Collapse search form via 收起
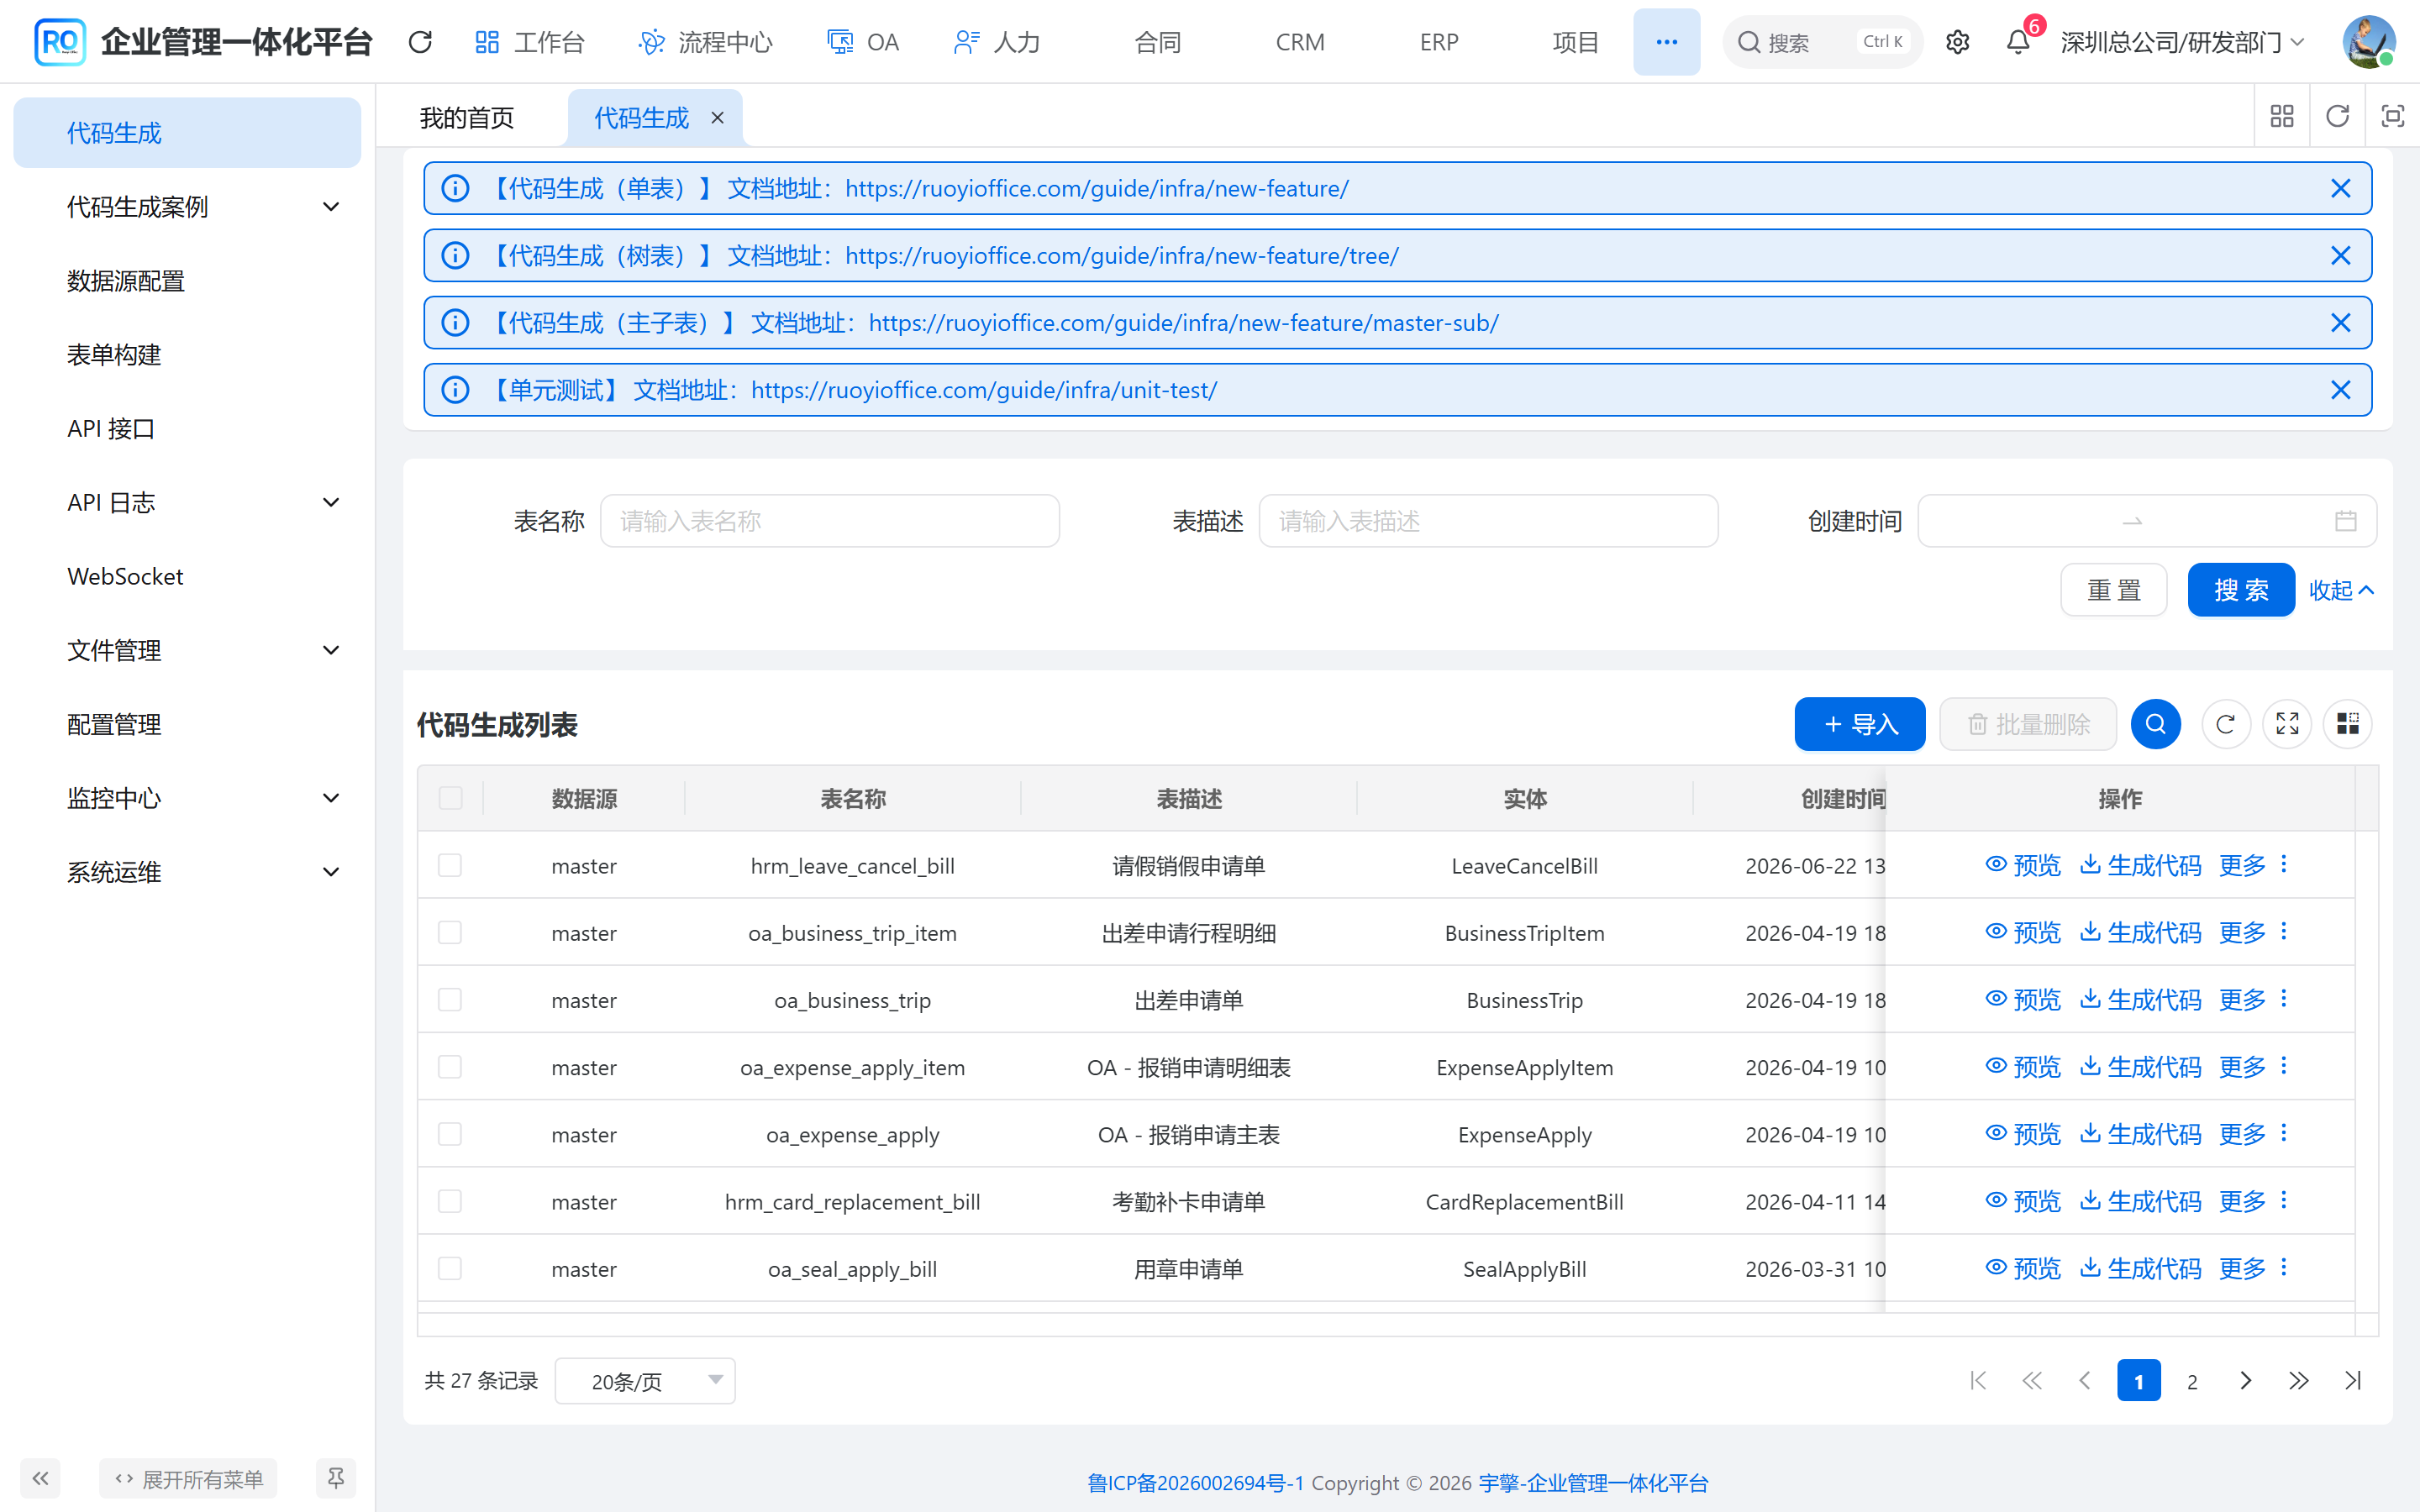This screenshot has width=2420, height=1512. click(2341, 590)
